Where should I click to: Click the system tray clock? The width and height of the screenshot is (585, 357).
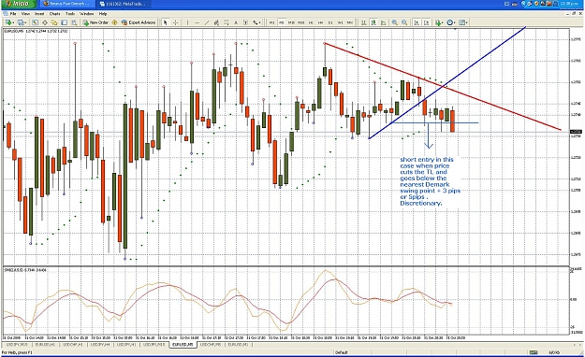point(570,4)
